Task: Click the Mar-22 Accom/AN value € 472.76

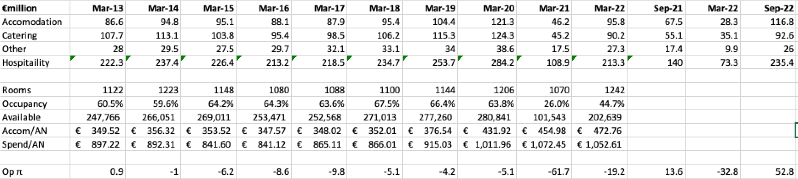Action: (x=599, y=131)
